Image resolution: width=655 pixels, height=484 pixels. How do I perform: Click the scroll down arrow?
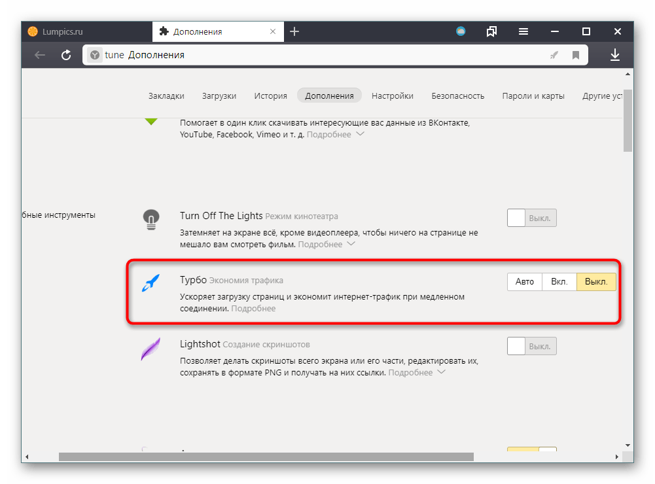pyautogui.click(x=628, y=445)
